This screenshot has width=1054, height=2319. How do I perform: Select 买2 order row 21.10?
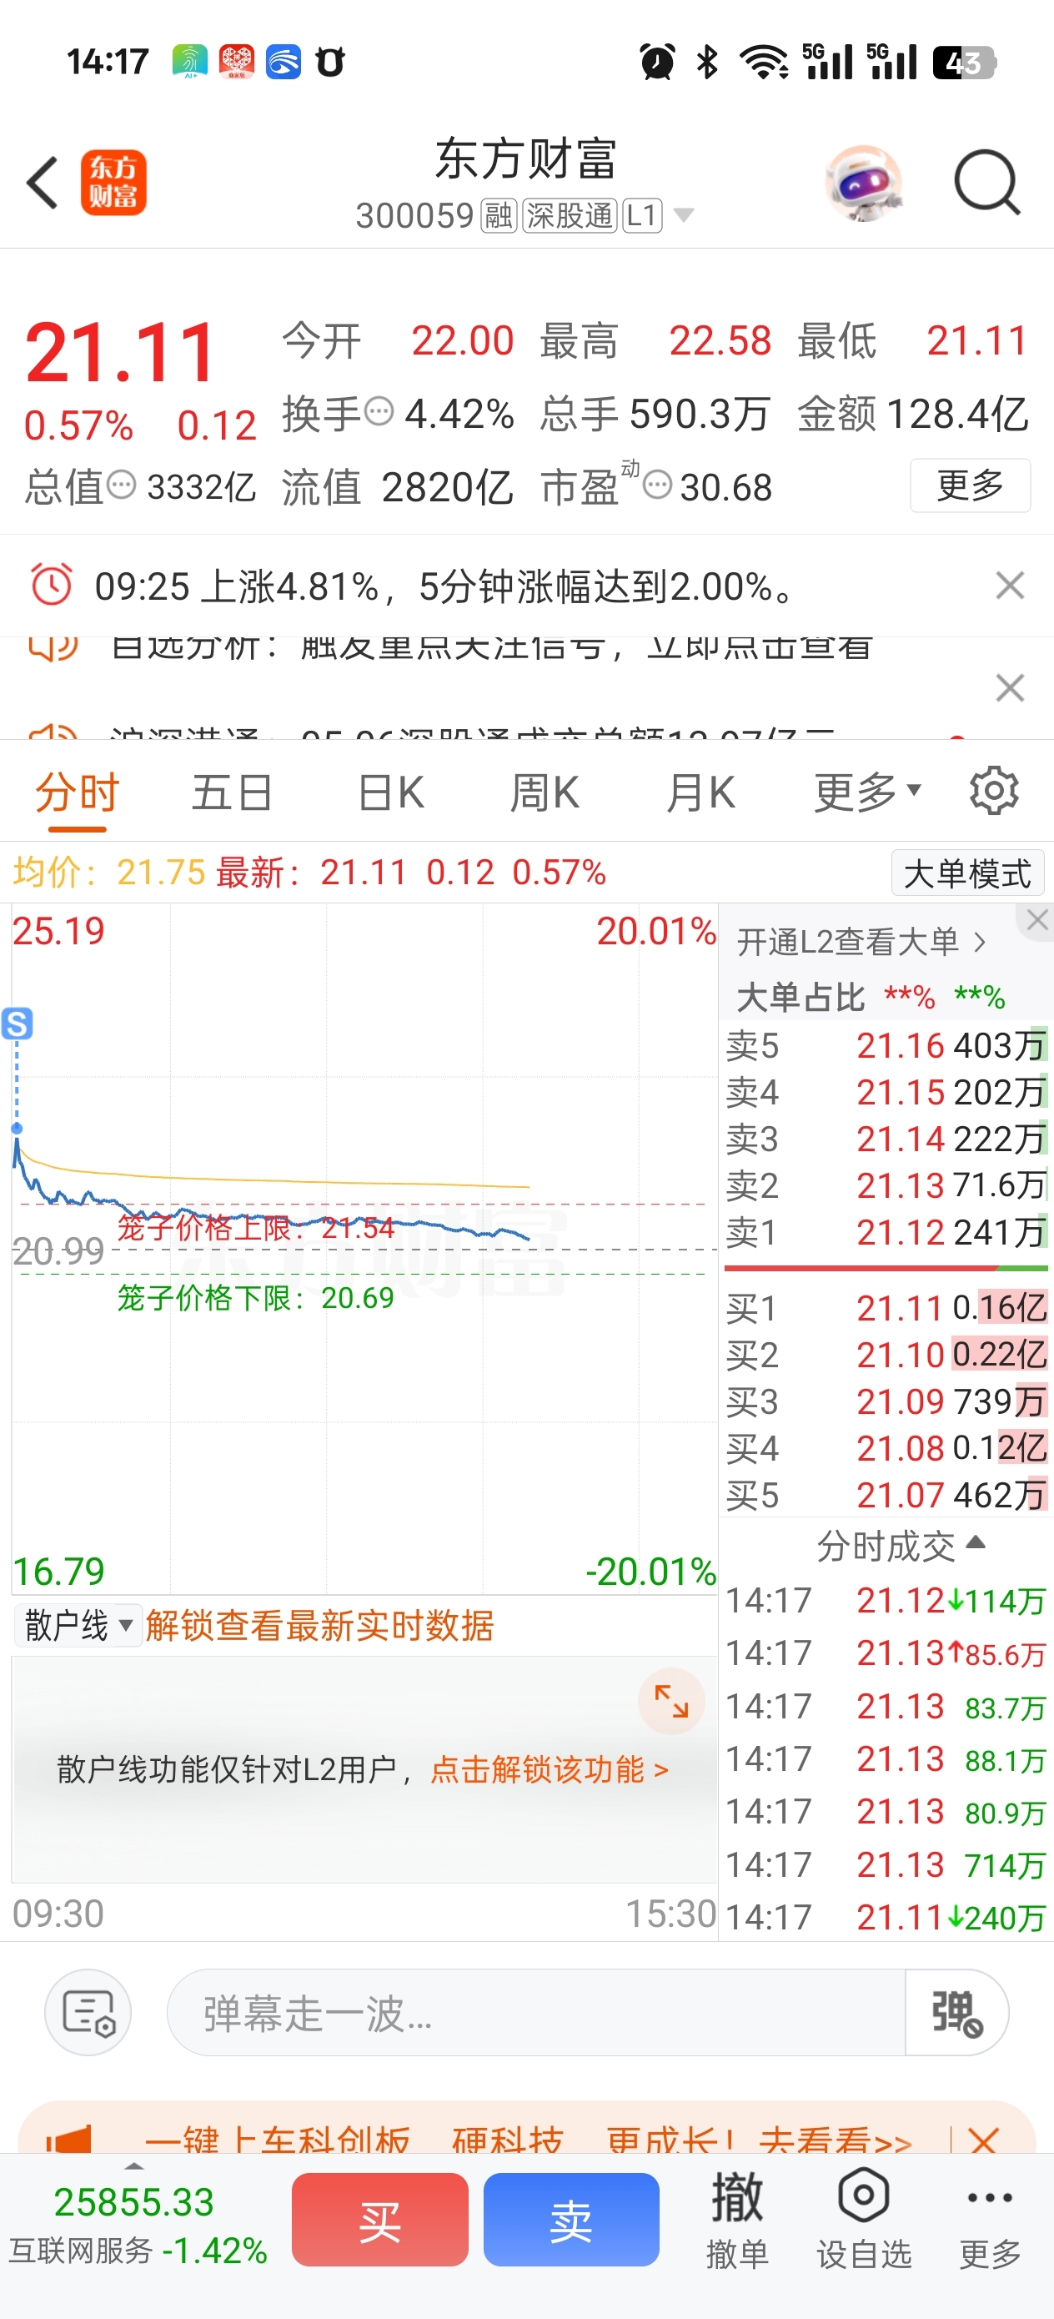point(886,1355)
